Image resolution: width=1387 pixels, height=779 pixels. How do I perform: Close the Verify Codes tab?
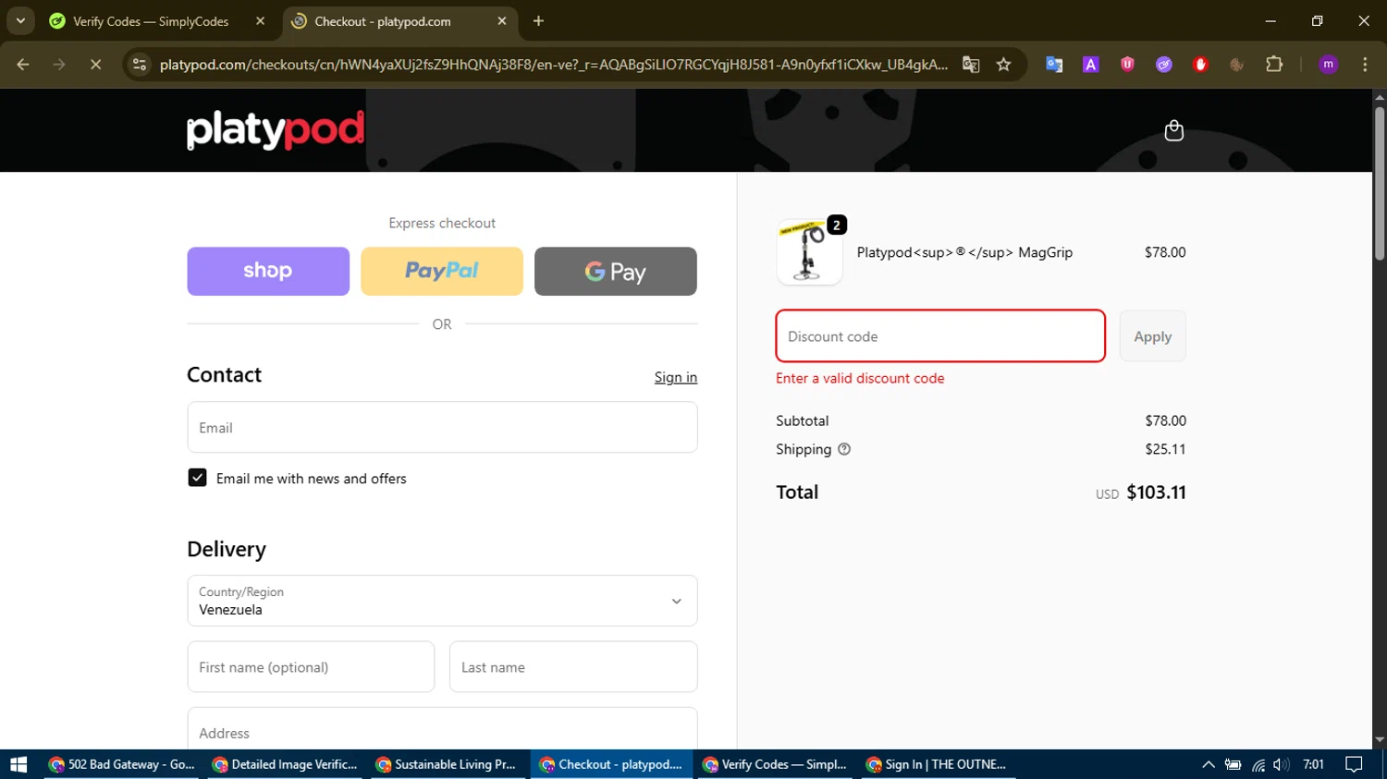(260, 21)
